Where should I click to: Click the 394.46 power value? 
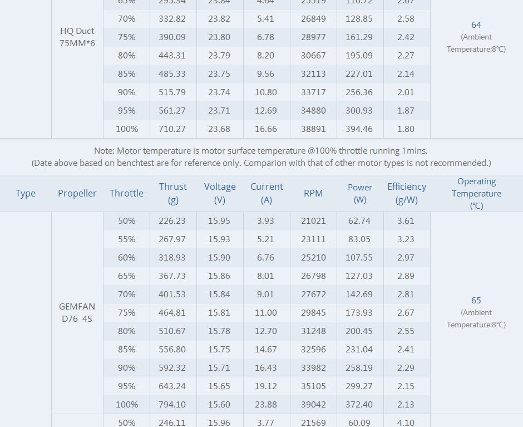click(360, 129)
